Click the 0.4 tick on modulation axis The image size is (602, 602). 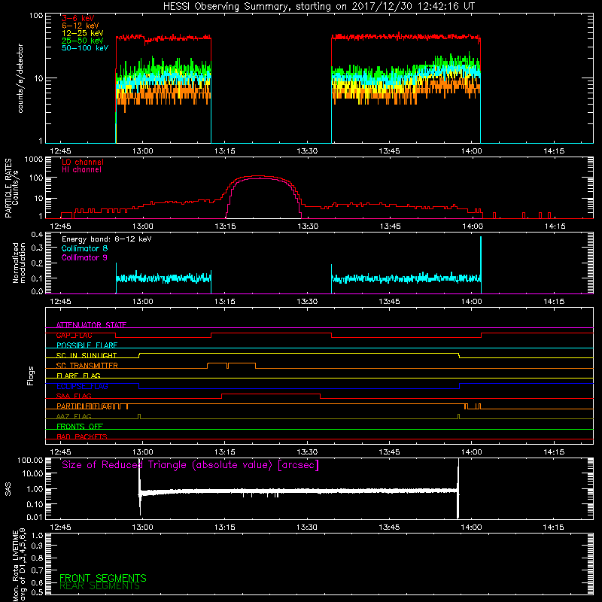click(x=37, y=235)
